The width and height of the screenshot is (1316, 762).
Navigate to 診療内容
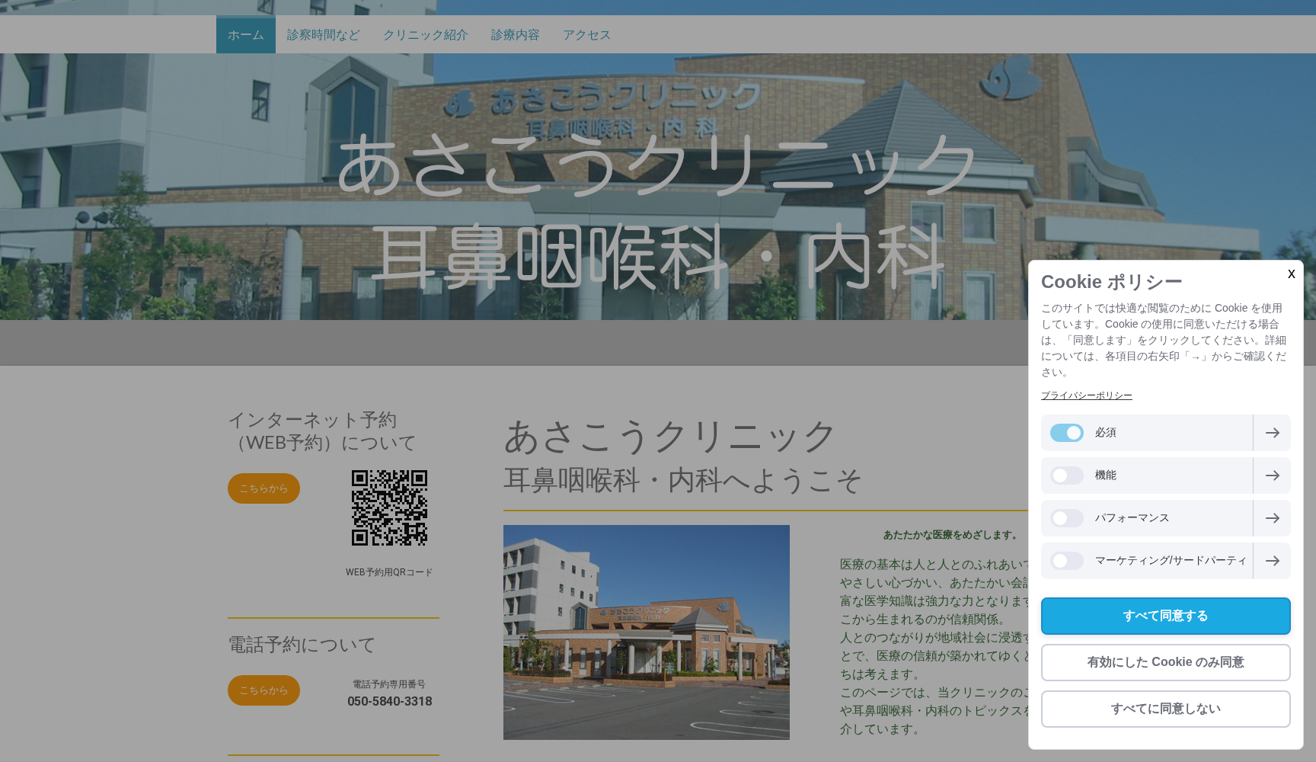click(x=515, y=34)
